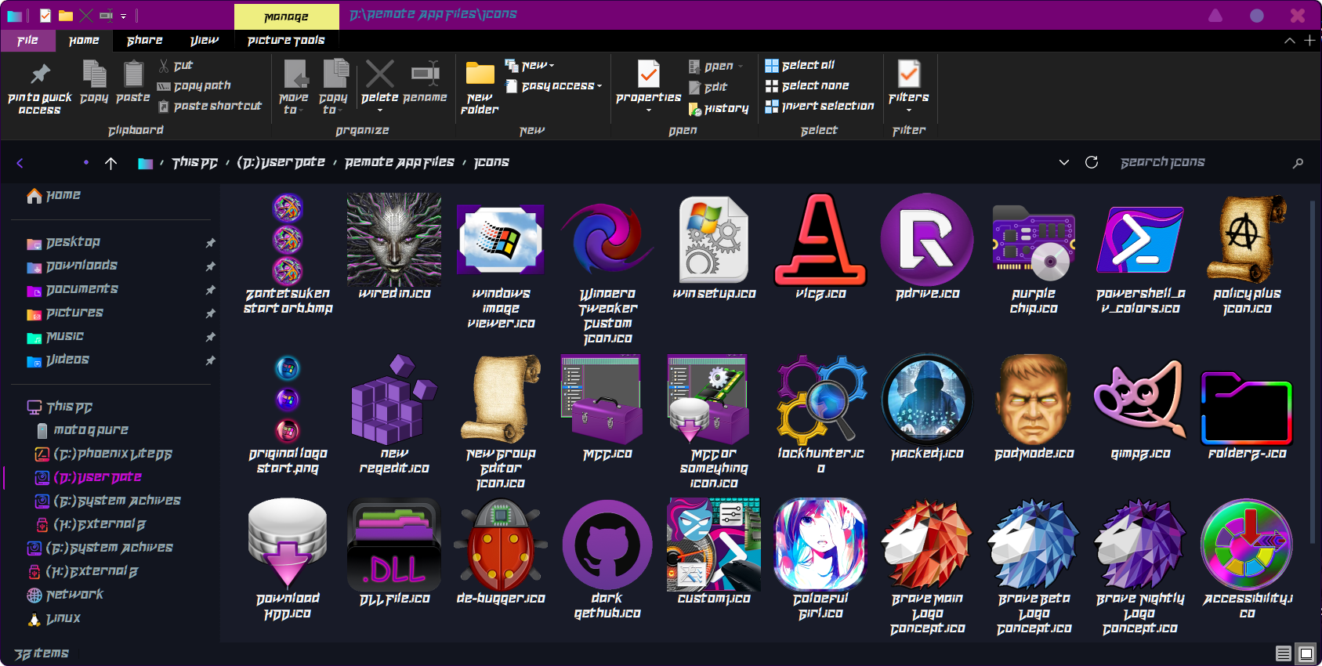The width and height of the screenshot is (1322, 666).
Task: Select the lockhunter.ico file
Action: coord(820,415)
